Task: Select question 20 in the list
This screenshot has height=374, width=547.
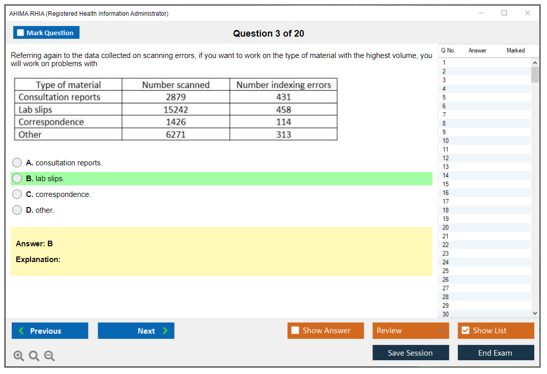Action: pyautogui.click(x=446, y=227)
